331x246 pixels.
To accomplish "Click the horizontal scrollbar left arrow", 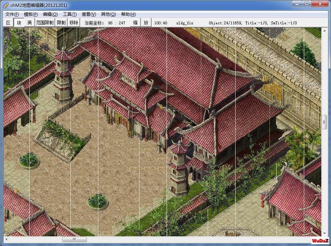I will pos(6,239).
